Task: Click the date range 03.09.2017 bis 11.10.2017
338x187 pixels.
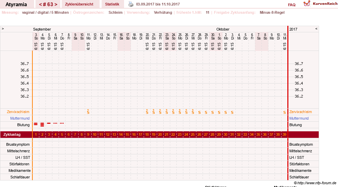Action: click(158, 4)
